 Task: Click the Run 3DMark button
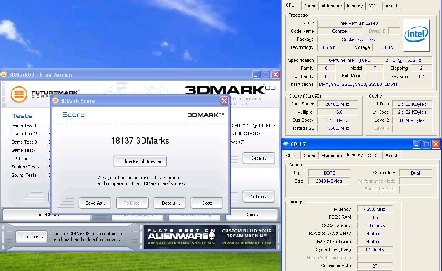tap(47, 216)
